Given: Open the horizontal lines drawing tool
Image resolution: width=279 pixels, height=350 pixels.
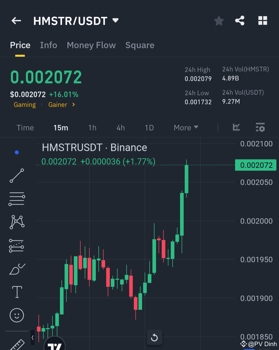Looking at the screenshot, I should click(17, 199).
